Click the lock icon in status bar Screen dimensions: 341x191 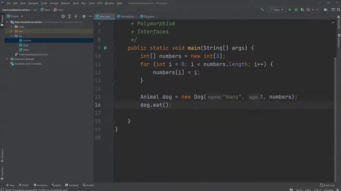[x=338, y=190]
